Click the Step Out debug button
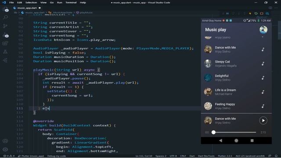The height and width of the screenshot is (158, 281). click(245, 14)
